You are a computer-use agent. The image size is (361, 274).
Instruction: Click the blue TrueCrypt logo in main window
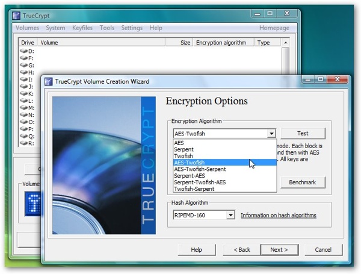[x=32, y=204]
